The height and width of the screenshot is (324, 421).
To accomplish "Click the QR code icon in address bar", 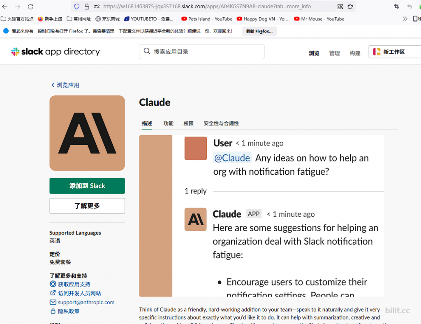I will point(340,7).
